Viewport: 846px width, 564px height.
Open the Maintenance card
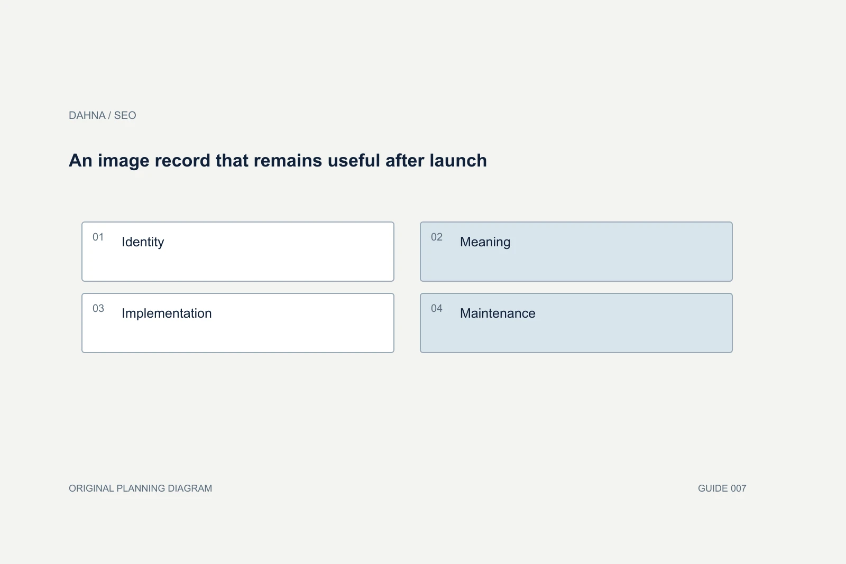click(576, 323)
